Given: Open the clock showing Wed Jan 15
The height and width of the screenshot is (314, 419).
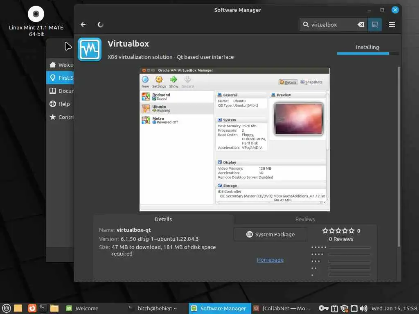Looking at the screenshot, I should click(394, 308).
